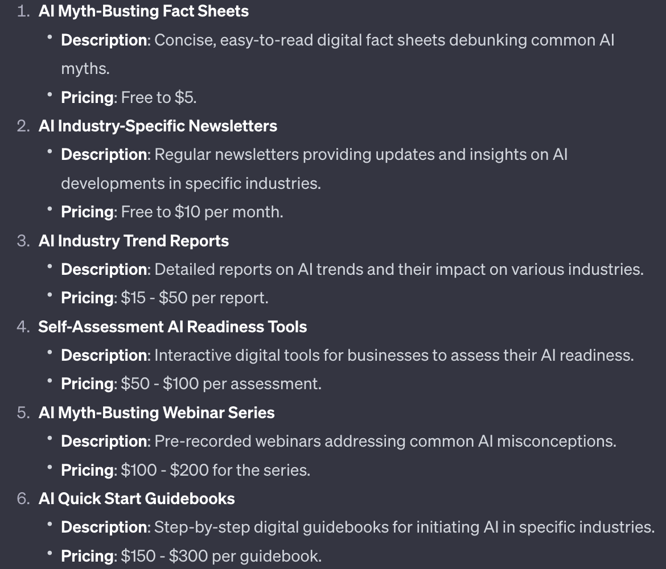Click the bold 'Pricing' label under Webinar Series
Viewport: 666px width, 569px height.
coord(87,470)
